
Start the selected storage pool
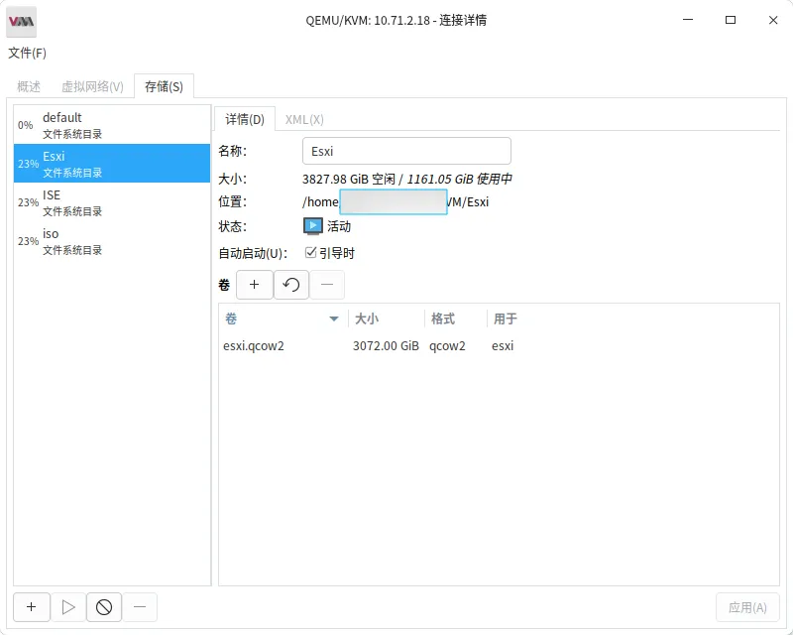point(68,606)
